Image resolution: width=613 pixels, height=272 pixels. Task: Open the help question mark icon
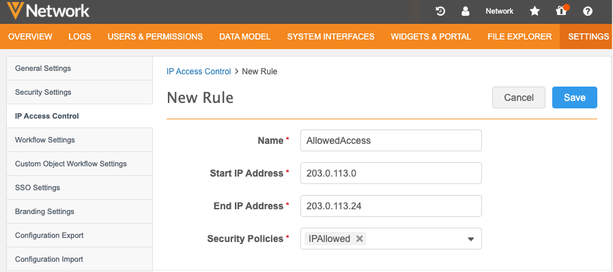pos(588,12)
